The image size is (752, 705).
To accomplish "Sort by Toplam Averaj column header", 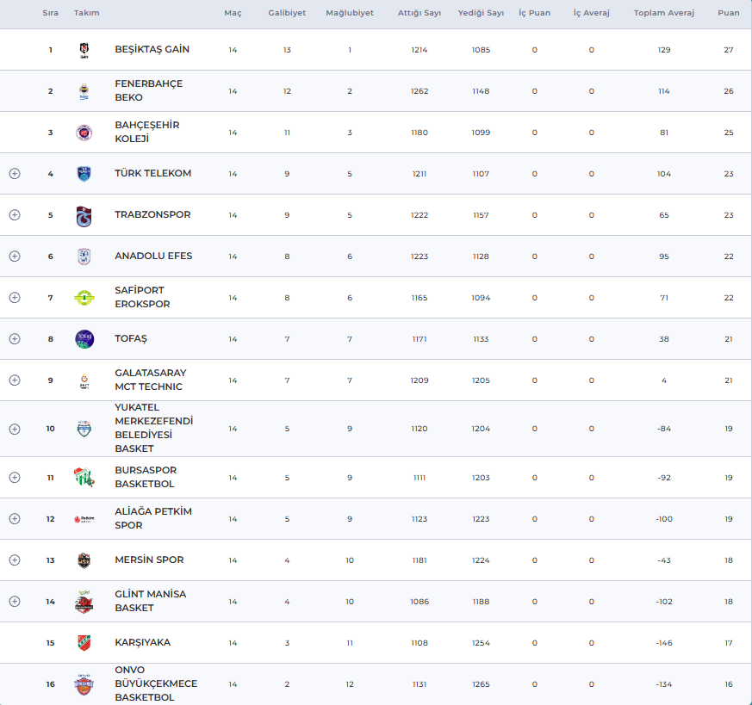I will tap(663, 14).
